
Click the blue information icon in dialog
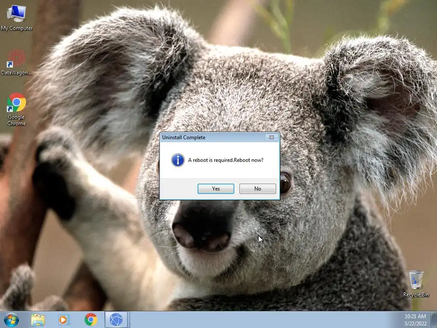point(178,160)
